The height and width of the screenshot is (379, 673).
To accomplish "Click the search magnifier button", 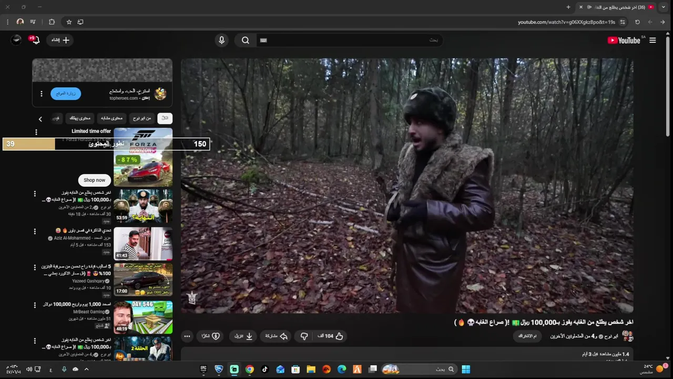I will click(x=246, y=41).
